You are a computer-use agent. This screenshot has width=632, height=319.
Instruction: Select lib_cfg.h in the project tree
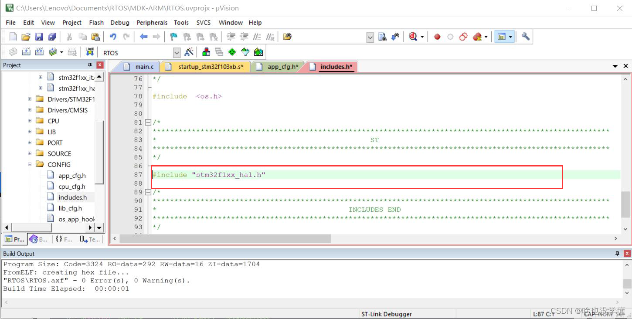coord(70,208)
